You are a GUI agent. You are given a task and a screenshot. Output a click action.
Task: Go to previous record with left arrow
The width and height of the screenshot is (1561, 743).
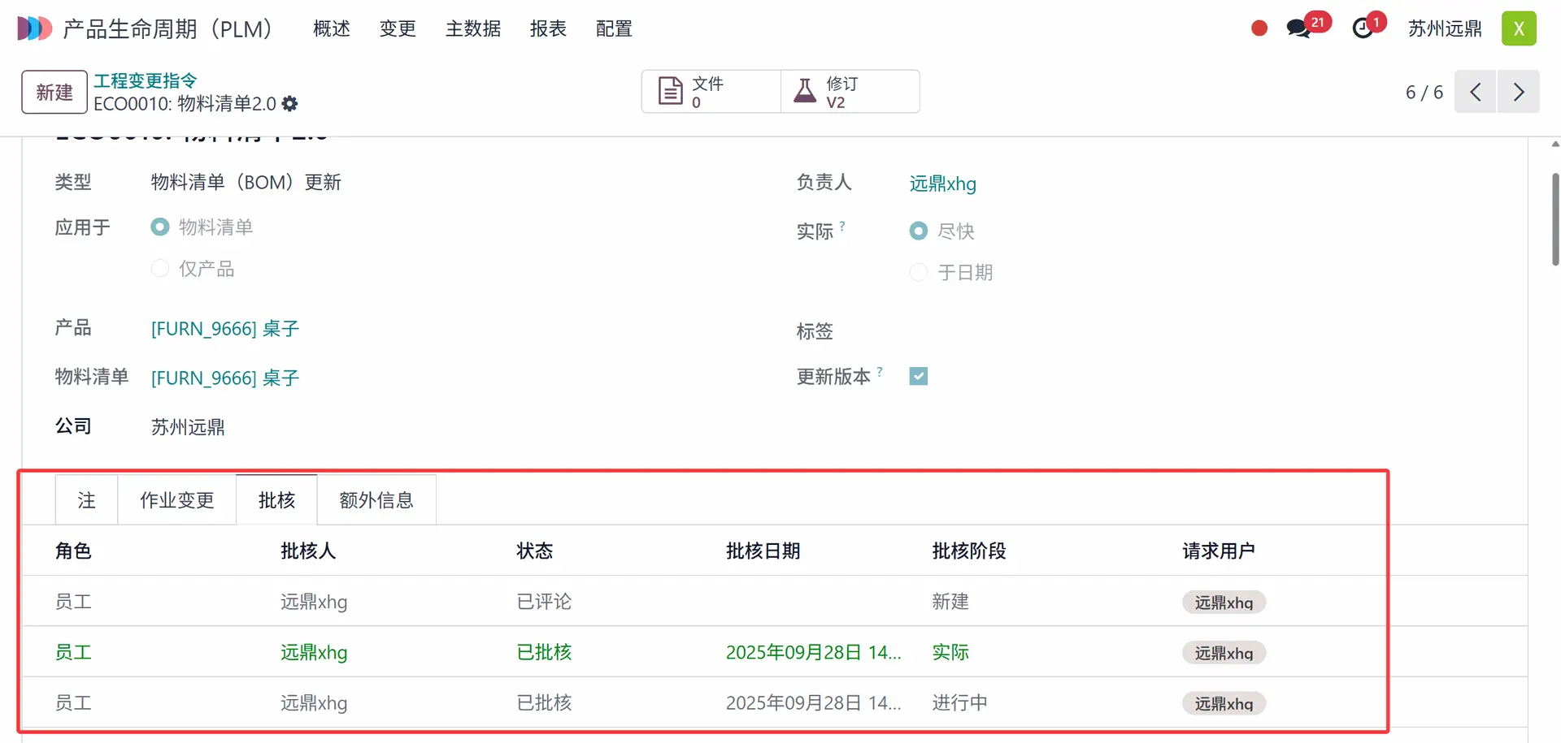tap(1475, 92)
